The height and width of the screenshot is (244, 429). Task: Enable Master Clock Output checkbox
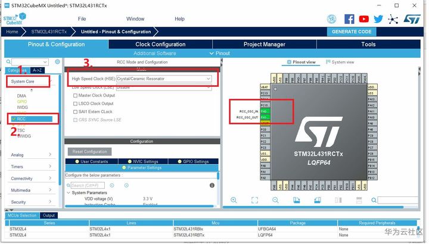75,95
